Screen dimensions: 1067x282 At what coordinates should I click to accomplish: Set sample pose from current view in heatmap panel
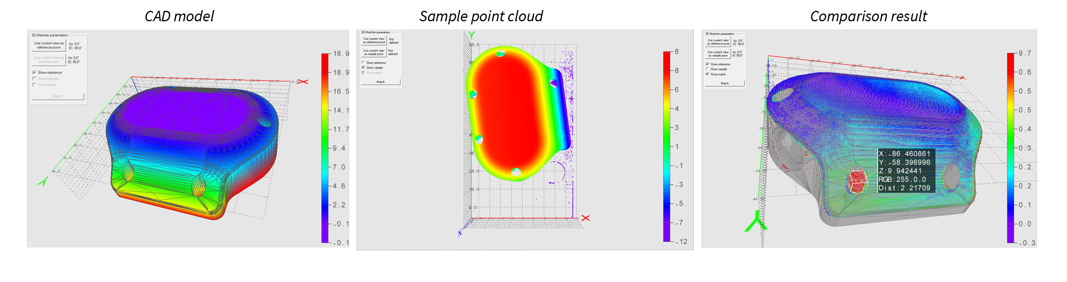coord(373,52)
